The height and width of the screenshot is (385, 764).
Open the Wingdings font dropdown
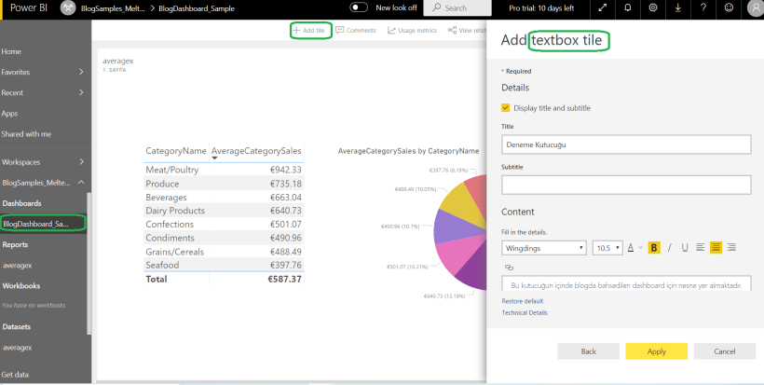(x=543, y=248)
